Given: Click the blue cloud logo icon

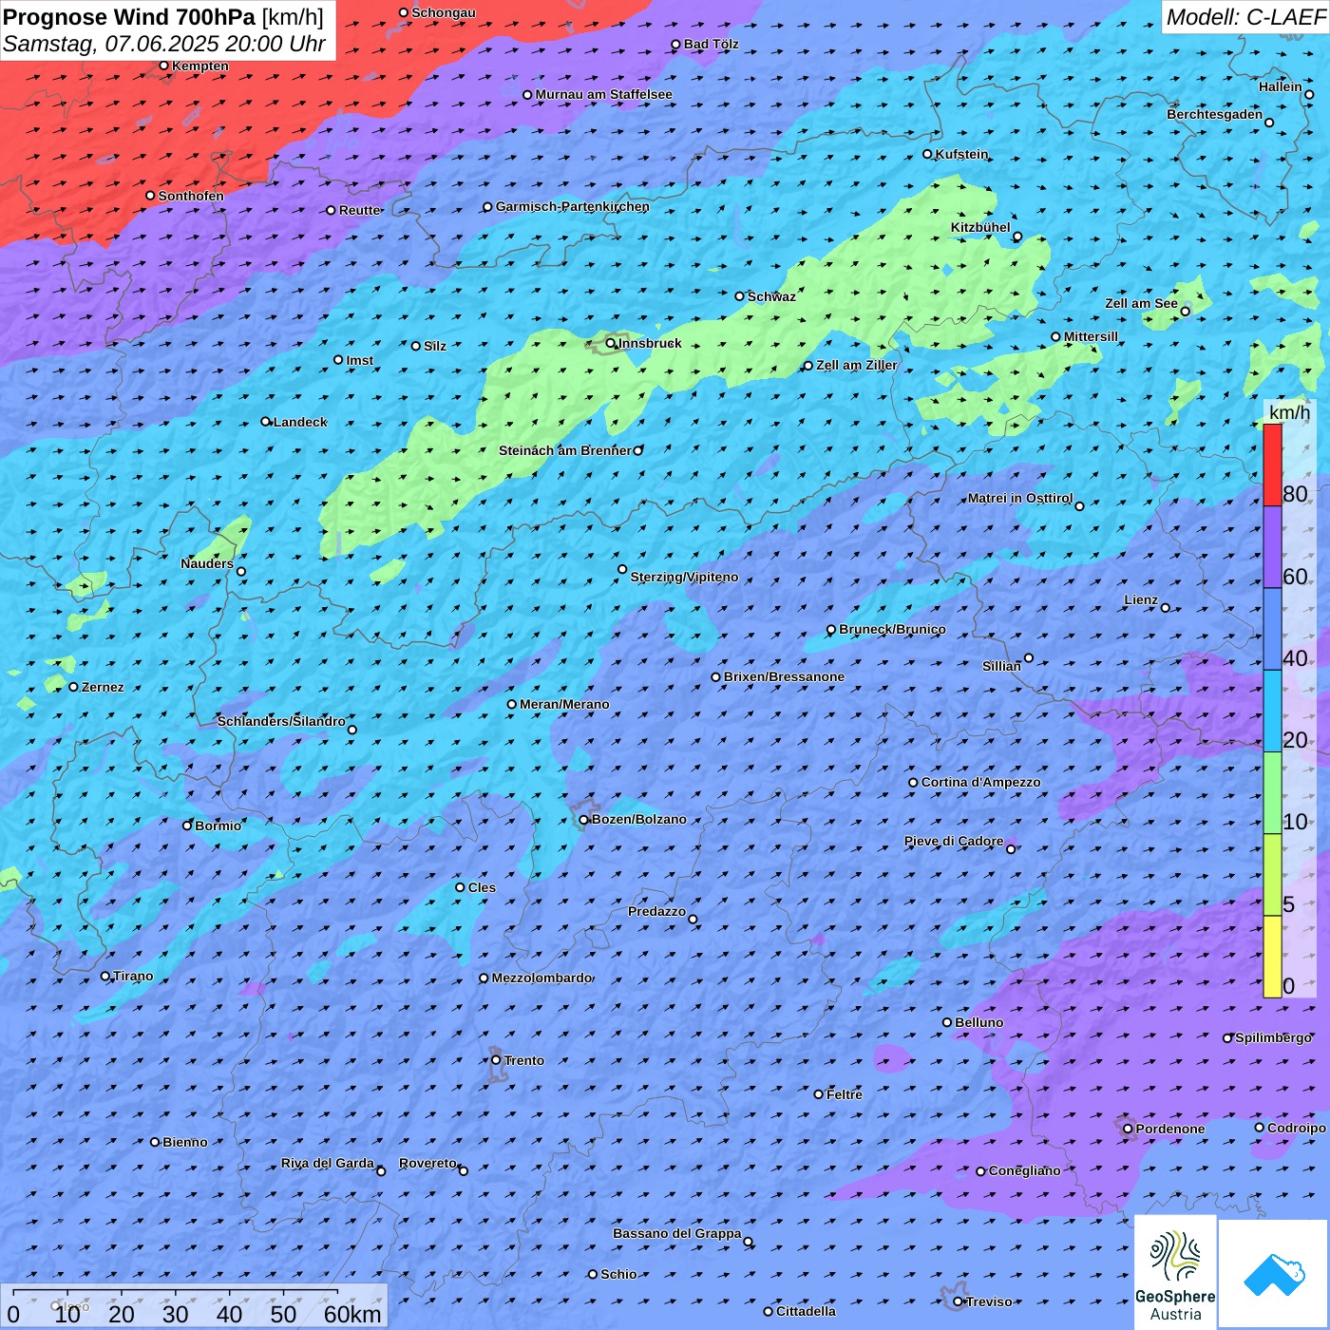Looking at the screenshot, I should click(x=1274, y=1274).
